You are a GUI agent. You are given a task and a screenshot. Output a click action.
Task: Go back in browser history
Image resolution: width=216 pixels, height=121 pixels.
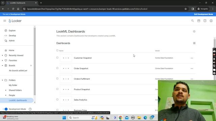tap(3, 9)
